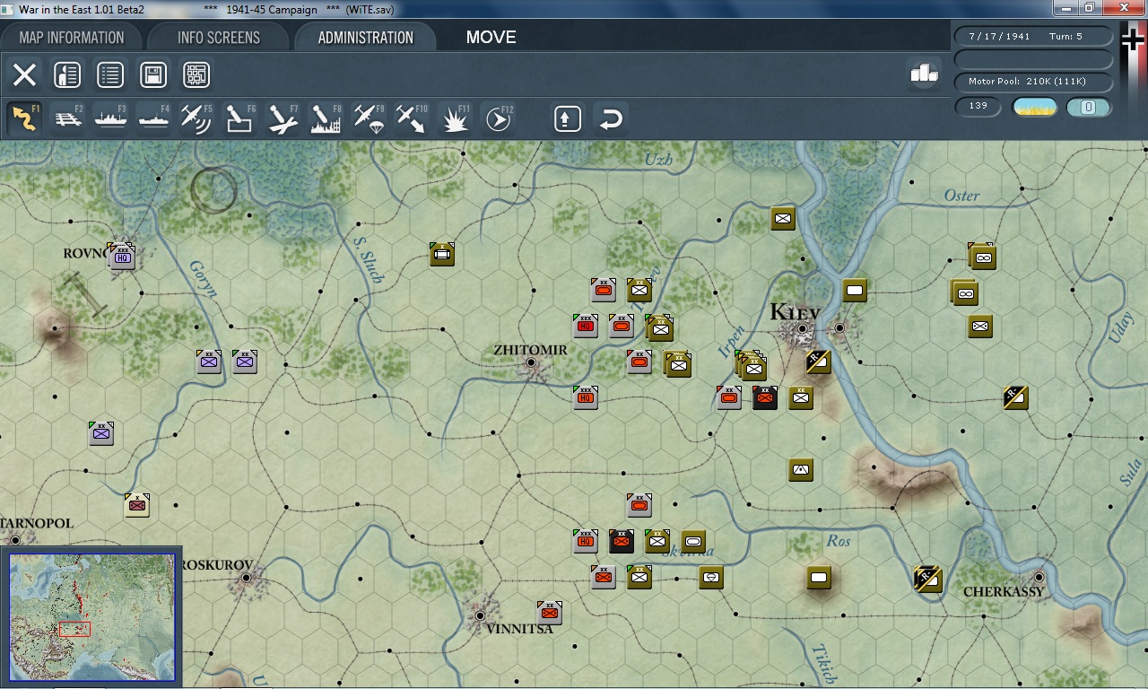Click the F11 explosion mode icon
This screenshot has width=1148, height=689.
(455, 118)
